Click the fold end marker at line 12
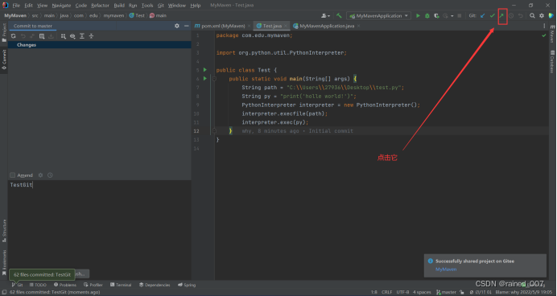This screenshot has height=296, width=557. point(214,131)
